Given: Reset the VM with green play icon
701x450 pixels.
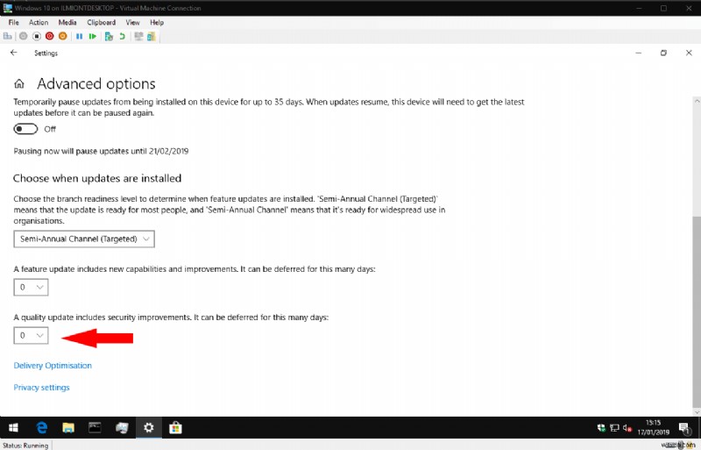Looking at the screenshot, I should [93, 36].
